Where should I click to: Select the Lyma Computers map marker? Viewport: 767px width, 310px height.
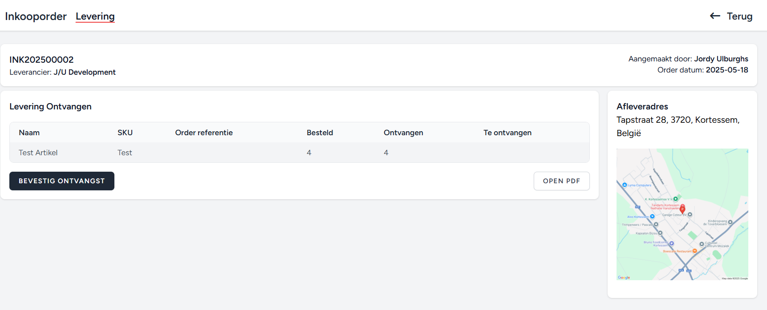click(625, 185)
